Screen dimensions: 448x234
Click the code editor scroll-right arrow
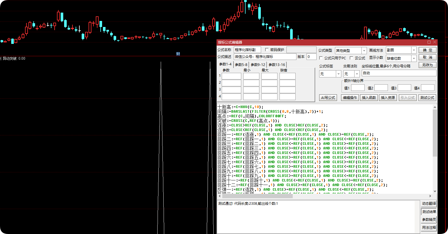pos(430,196)
